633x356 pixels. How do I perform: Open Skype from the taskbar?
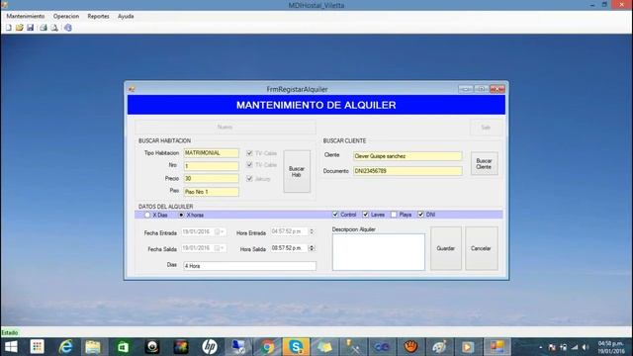[x=296, y=347]
